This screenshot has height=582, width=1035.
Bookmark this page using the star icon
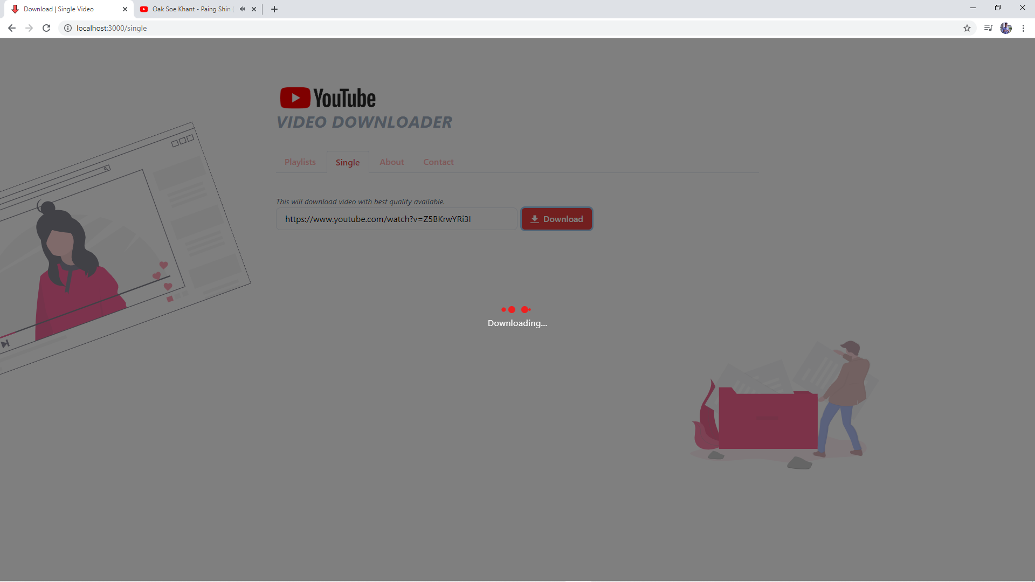[x=967, y=28]
